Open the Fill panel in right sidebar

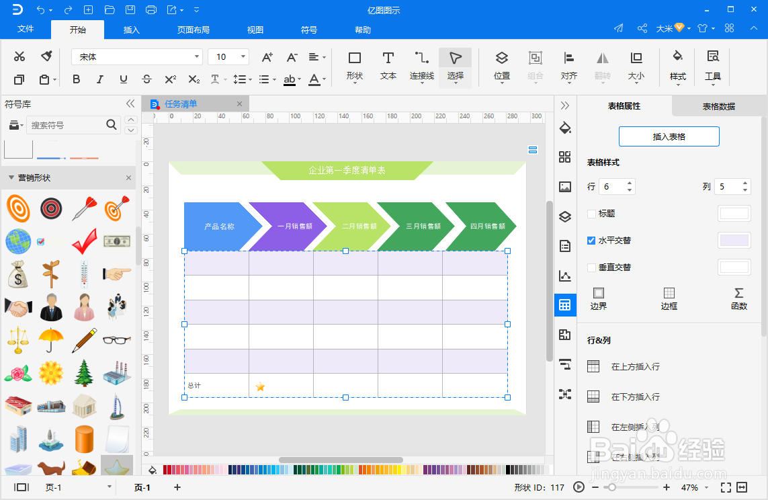pyautogui.click(x=564, y=128)
